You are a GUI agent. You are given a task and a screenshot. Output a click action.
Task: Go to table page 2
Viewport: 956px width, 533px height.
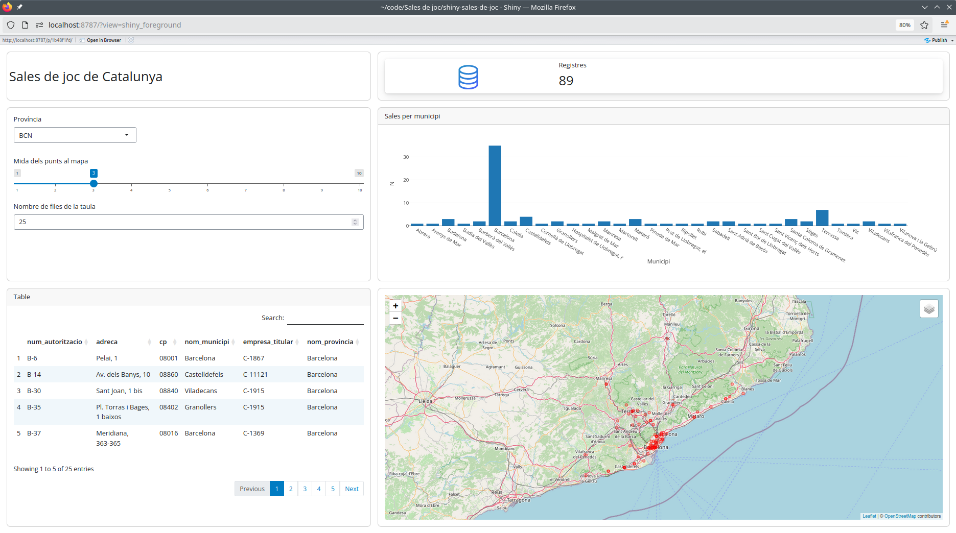(291, 489)
